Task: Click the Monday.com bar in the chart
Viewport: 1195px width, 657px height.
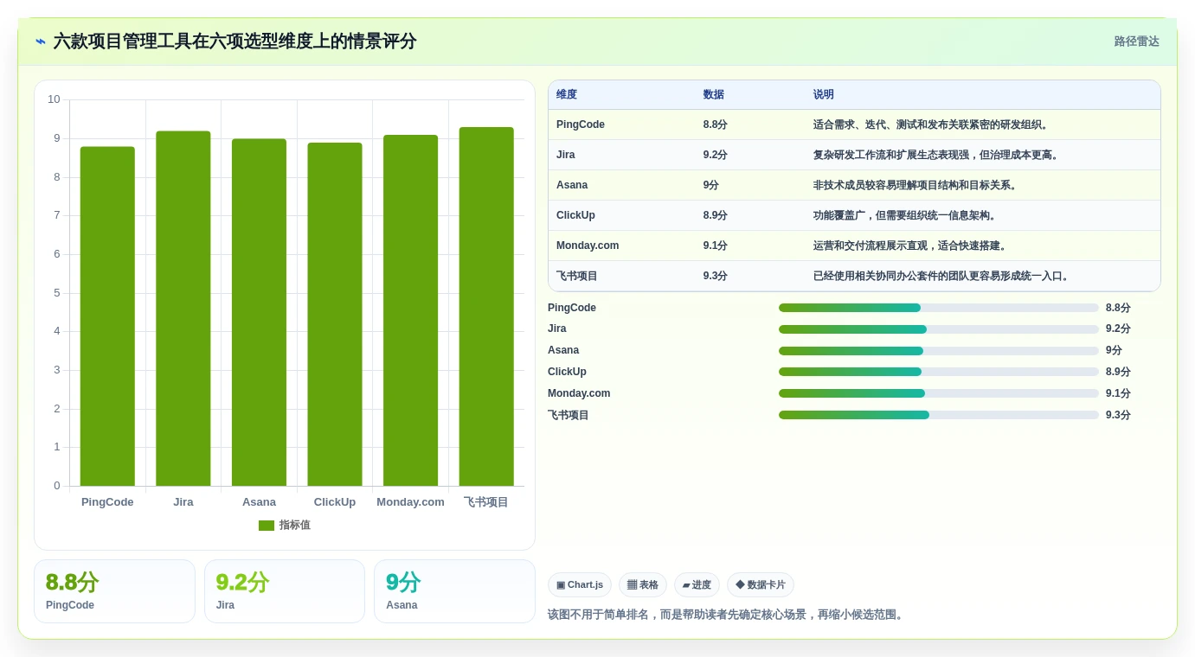Action: coord(410,310)
